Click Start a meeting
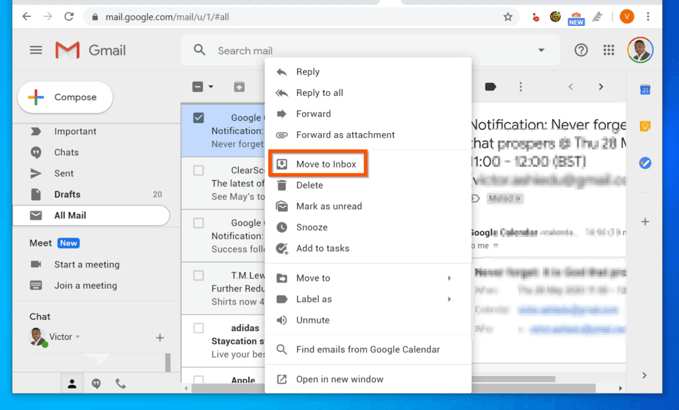The height and width of the screenshot is (410, 679). [87, 265]
